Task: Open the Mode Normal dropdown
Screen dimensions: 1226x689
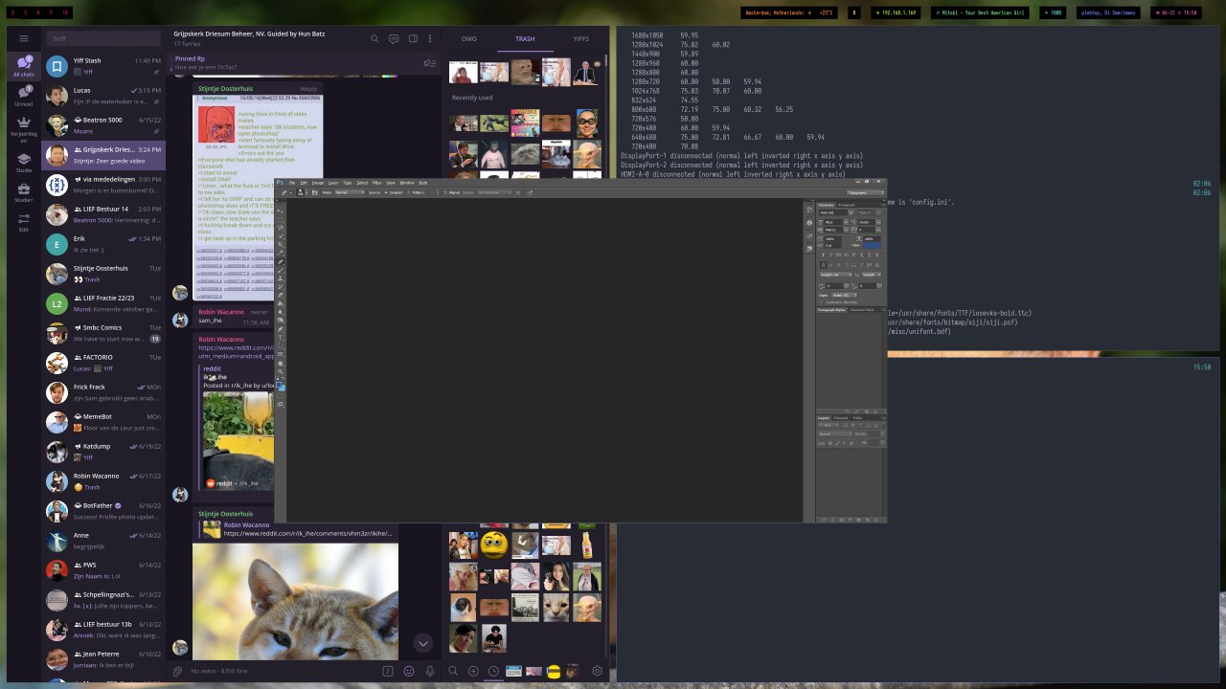Action: [x=349, y=192]
